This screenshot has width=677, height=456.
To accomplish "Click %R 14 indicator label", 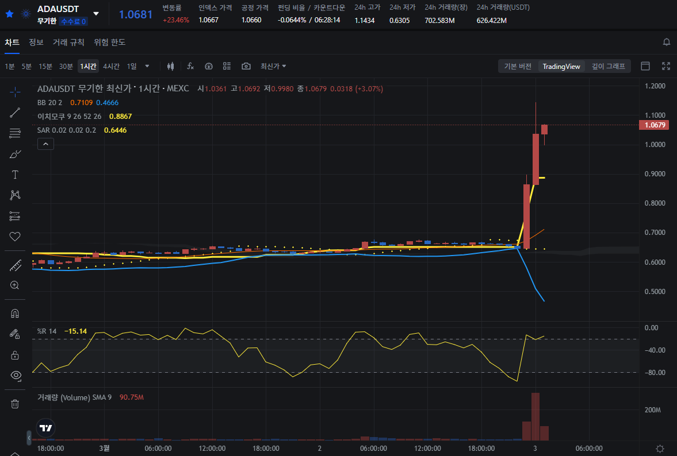I will click(47, 331).
